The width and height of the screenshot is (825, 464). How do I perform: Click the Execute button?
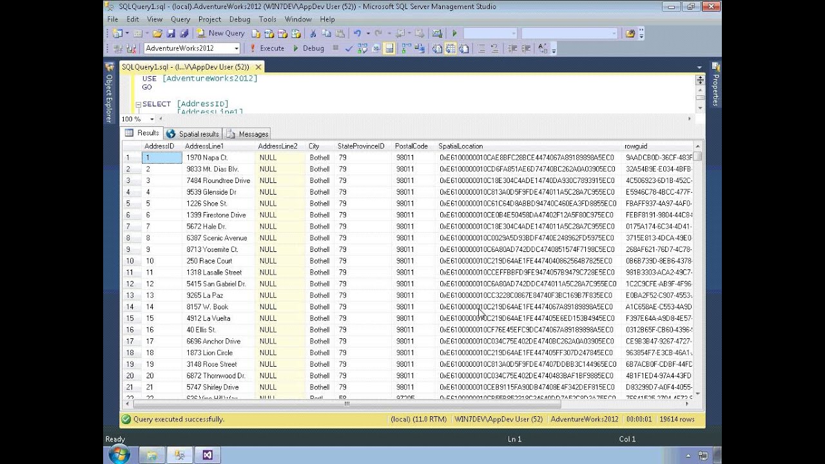(267, 48)
